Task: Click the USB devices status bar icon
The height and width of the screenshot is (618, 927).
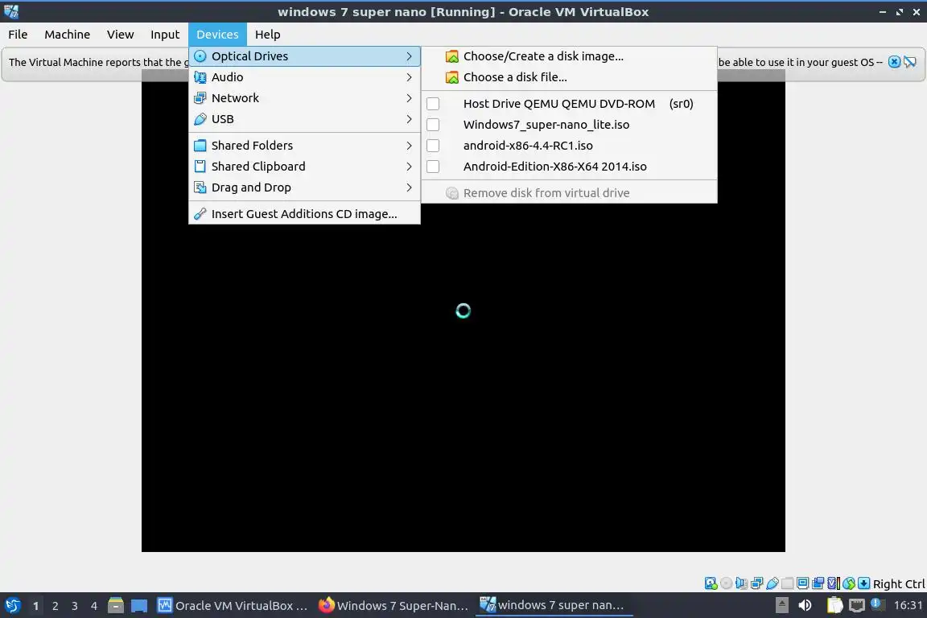Action: coord(772,583)
